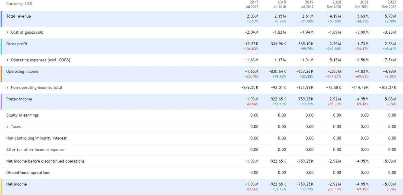This screenshot has width=403, height=195.
Task: Expand the Taxes row
Action: [x=8, y=127]
